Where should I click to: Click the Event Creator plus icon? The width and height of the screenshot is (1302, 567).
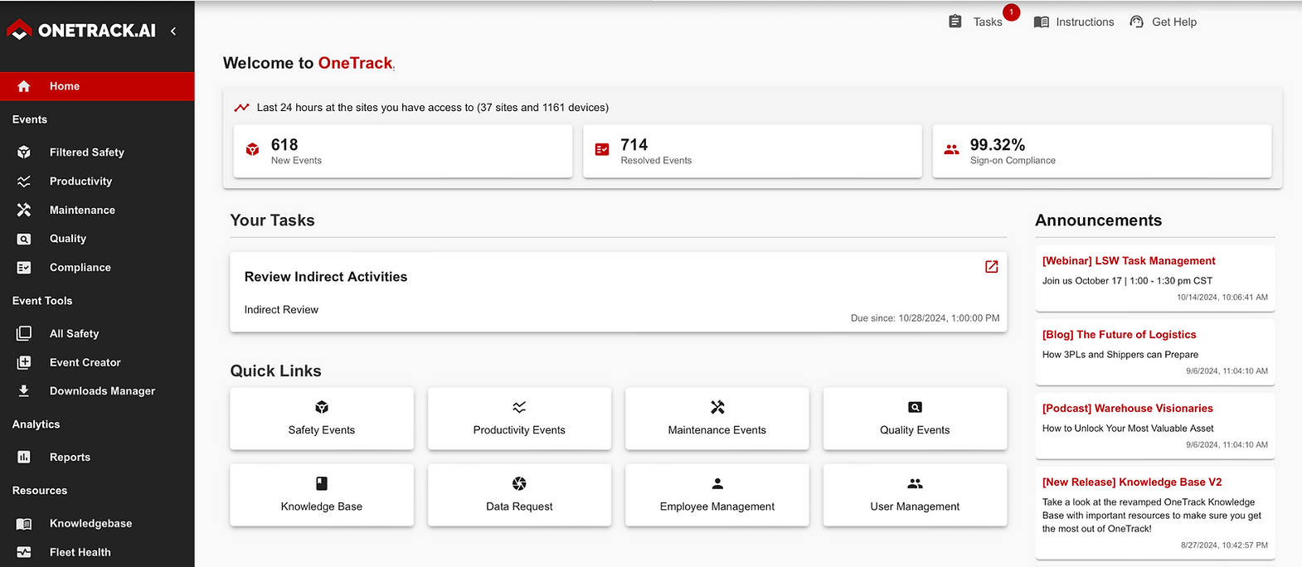(x=24, y=363)
